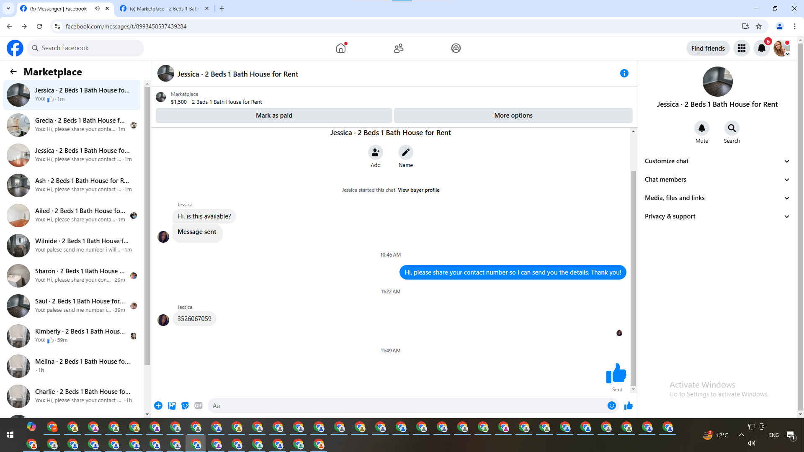Open more actions plus icon in composer
The image size is (804, 452).
tap(158, 406)
